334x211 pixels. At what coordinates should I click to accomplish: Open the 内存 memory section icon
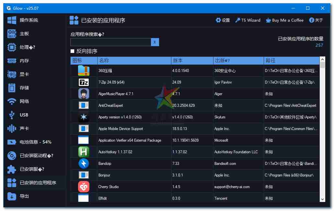pyautogui.click(x=12, y=61)
